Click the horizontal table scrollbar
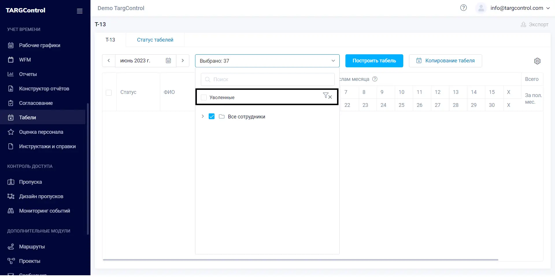 (301, 260)
